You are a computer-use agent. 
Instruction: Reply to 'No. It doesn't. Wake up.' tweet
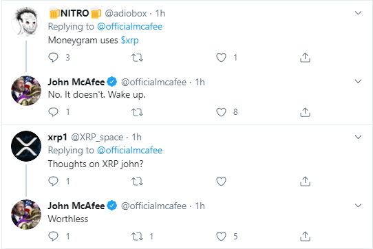click(x=53, y=112)
